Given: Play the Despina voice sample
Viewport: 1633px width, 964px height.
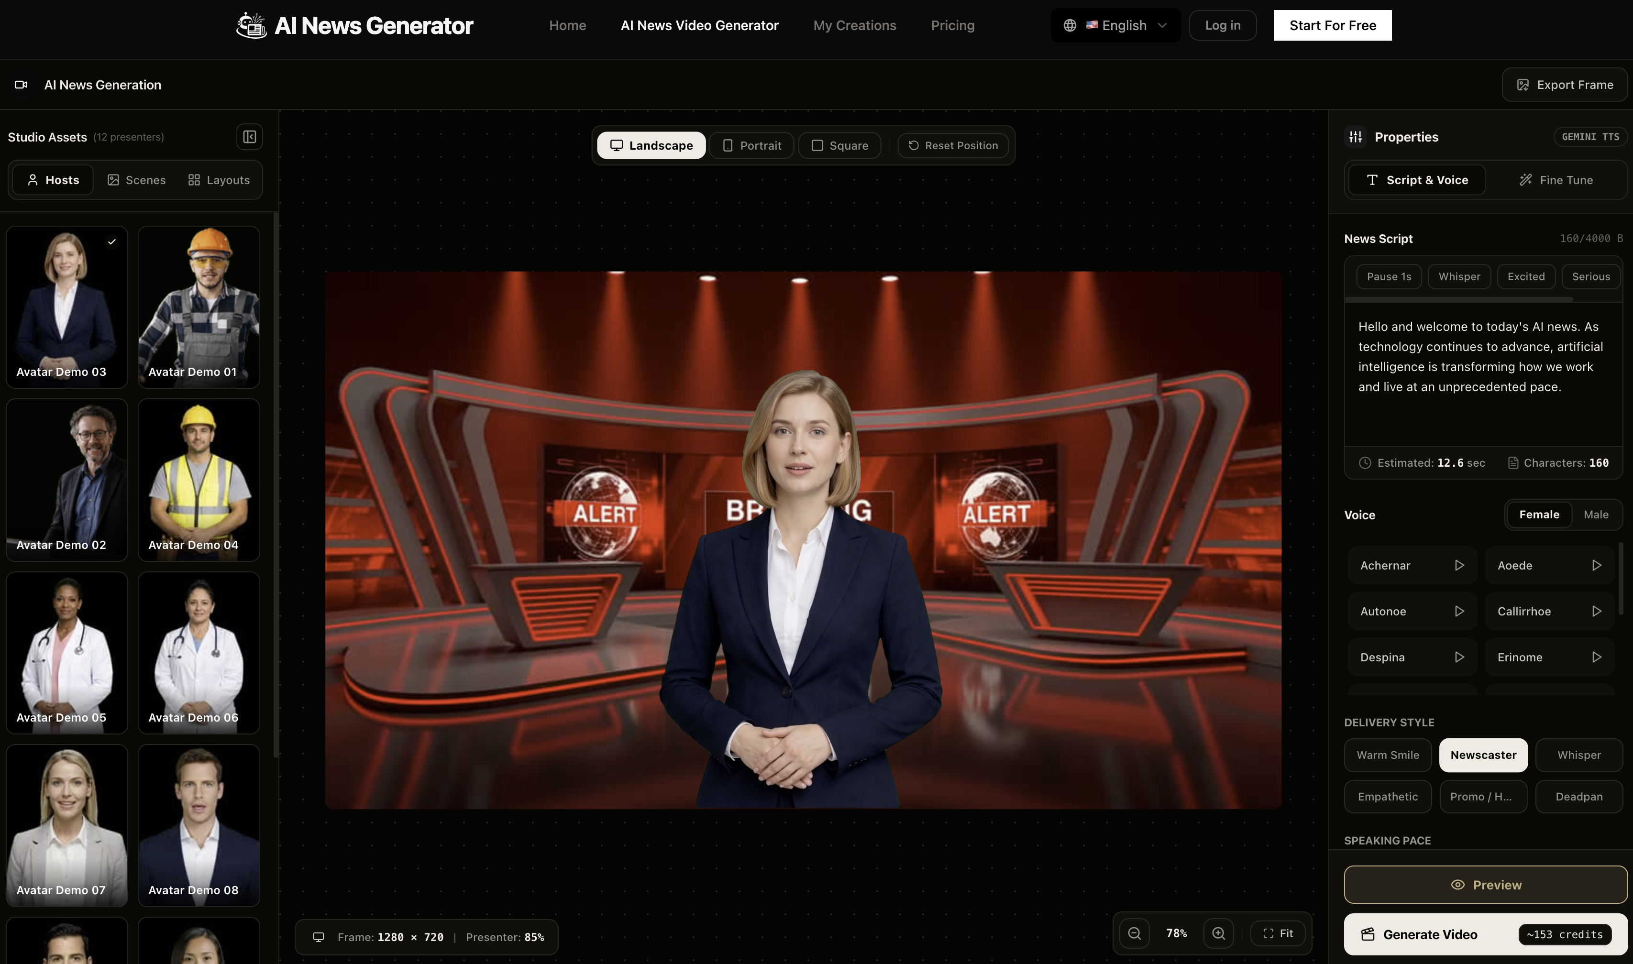Looking at the screenshot, I should point(1459,657).
